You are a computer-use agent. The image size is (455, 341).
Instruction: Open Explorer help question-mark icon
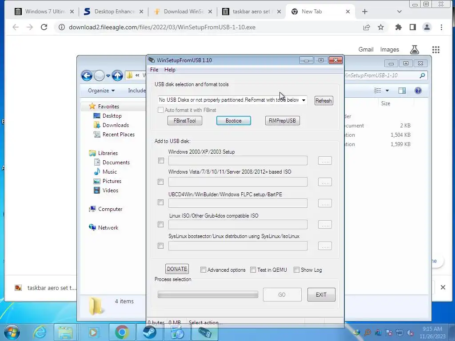pyautogui.click(x=418, y=91)
